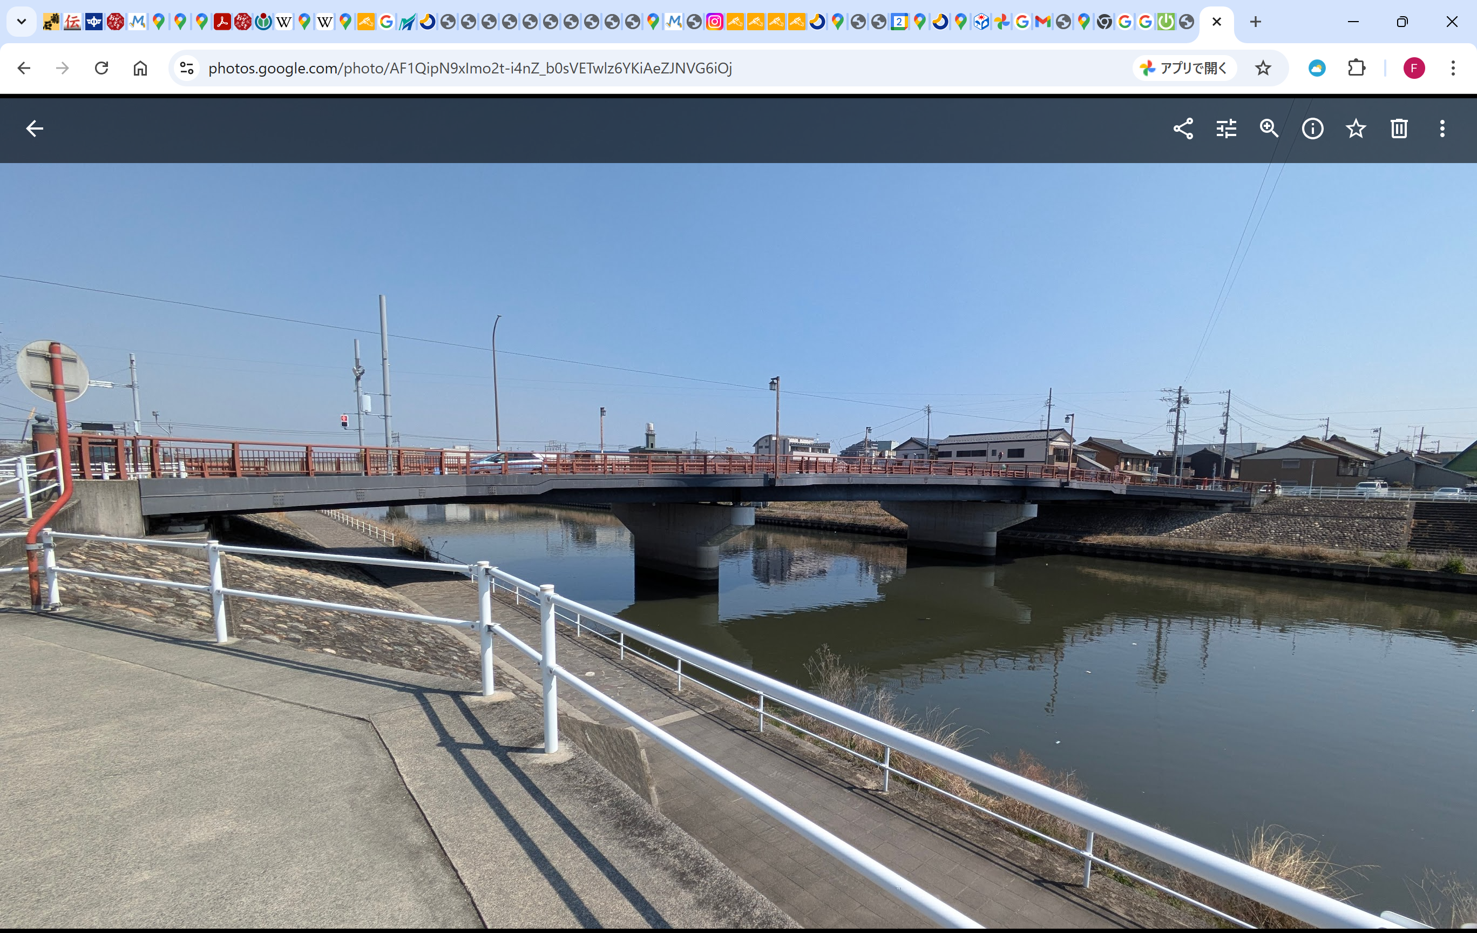Switch to the Chrome logo tab

(x=1104, y=22)
